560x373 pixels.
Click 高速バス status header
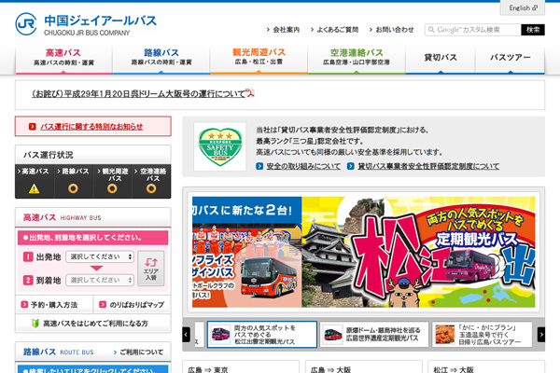[x=35, y=172]
